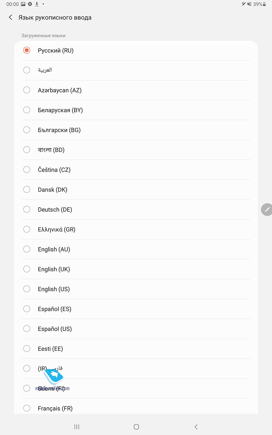Select Deutsch (DE) as handwriting language
This screenshot has height=435, width=272.
click(27, 209)
